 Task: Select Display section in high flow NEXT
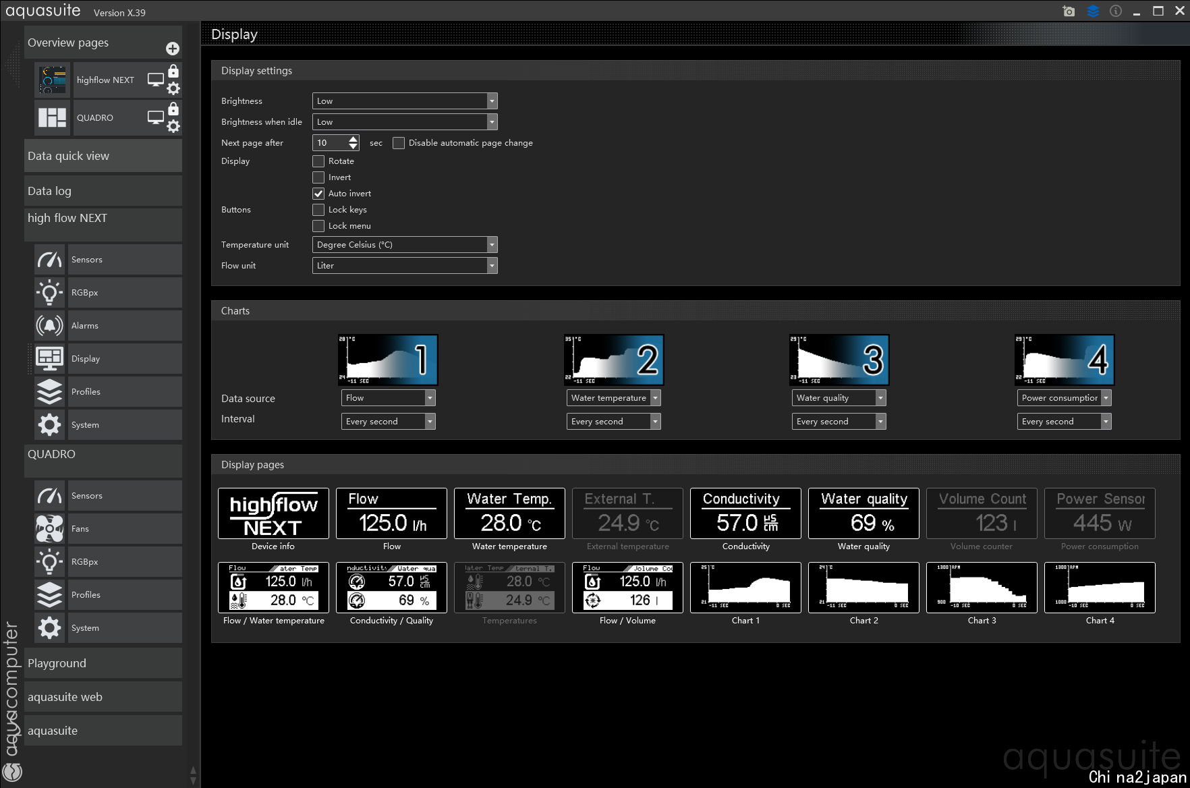(108, 359)
